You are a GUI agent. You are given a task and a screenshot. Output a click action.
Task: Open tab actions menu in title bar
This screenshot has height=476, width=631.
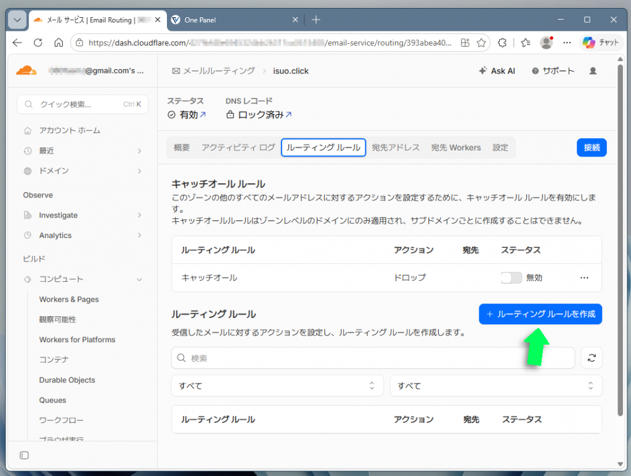pos(17,20)
